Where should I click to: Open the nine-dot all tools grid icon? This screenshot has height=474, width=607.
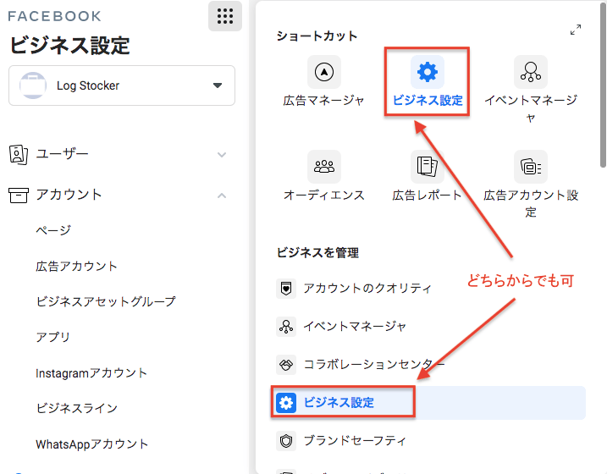click(x=225, y=16)
